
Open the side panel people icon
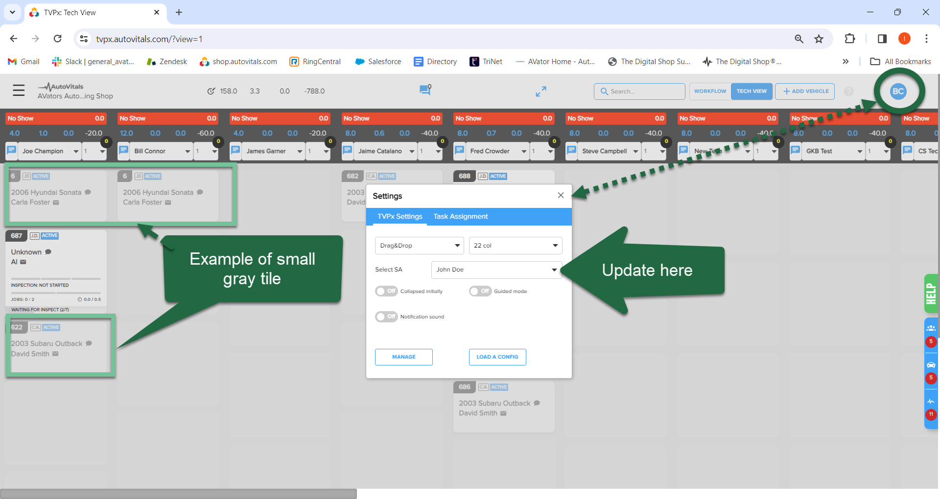pyautogui.click(x=931, y=328)
